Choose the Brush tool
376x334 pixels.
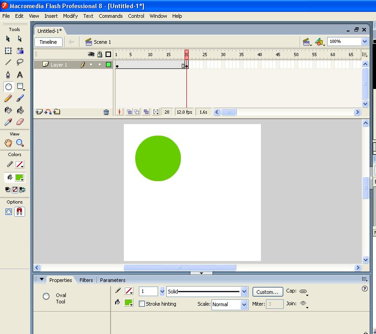(x=20, y=98)
